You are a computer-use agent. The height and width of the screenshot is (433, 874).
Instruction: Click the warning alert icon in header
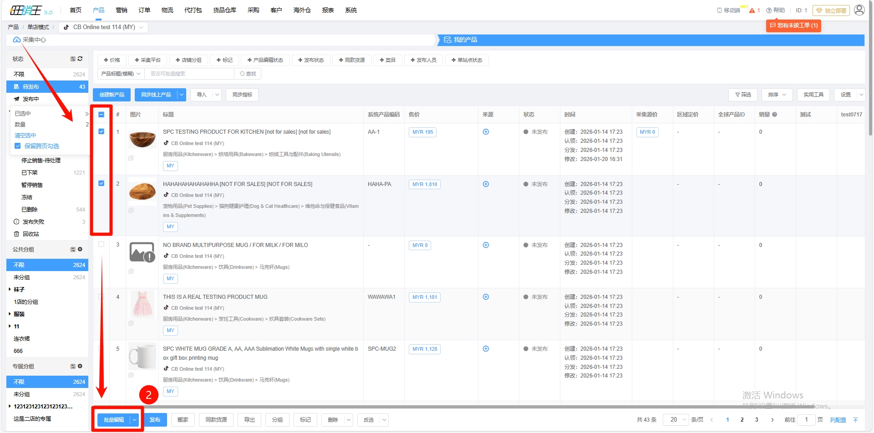pos(752,10)
